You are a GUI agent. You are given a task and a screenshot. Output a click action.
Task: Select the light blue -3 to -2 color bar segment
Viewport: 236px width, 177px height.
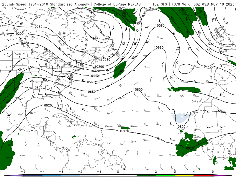71,176
